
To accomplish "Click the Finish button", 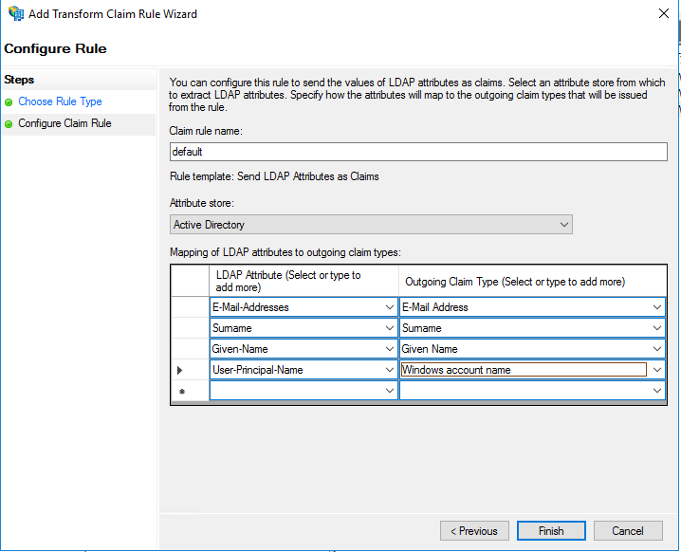I will [551, 531].
